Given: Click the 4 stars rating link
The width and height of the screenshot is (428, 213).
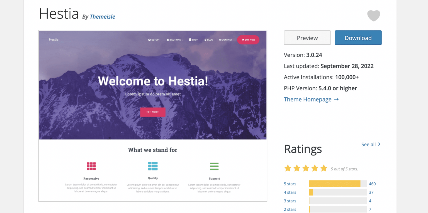Looking at the screenshot, I should (x=290, y=192).
